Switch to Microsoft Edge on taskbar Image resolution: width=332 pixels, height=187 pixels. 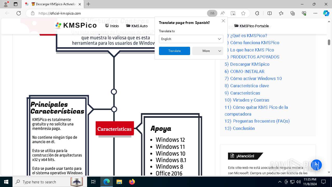[107, 182]
